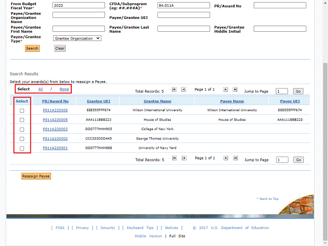Click the CFDA/Subprogram input field
328x246 pixels.
tap(183, 6)
